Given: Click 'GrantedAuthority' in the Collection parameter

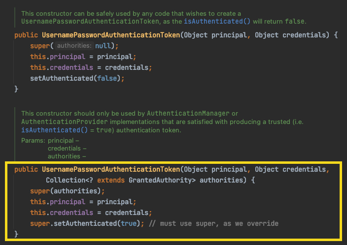Looking at the screenshot, I should (160, 180).
